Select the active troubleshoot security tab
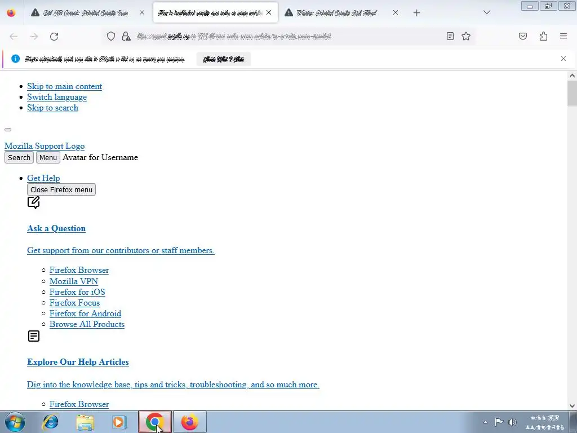 click(210, 13)
